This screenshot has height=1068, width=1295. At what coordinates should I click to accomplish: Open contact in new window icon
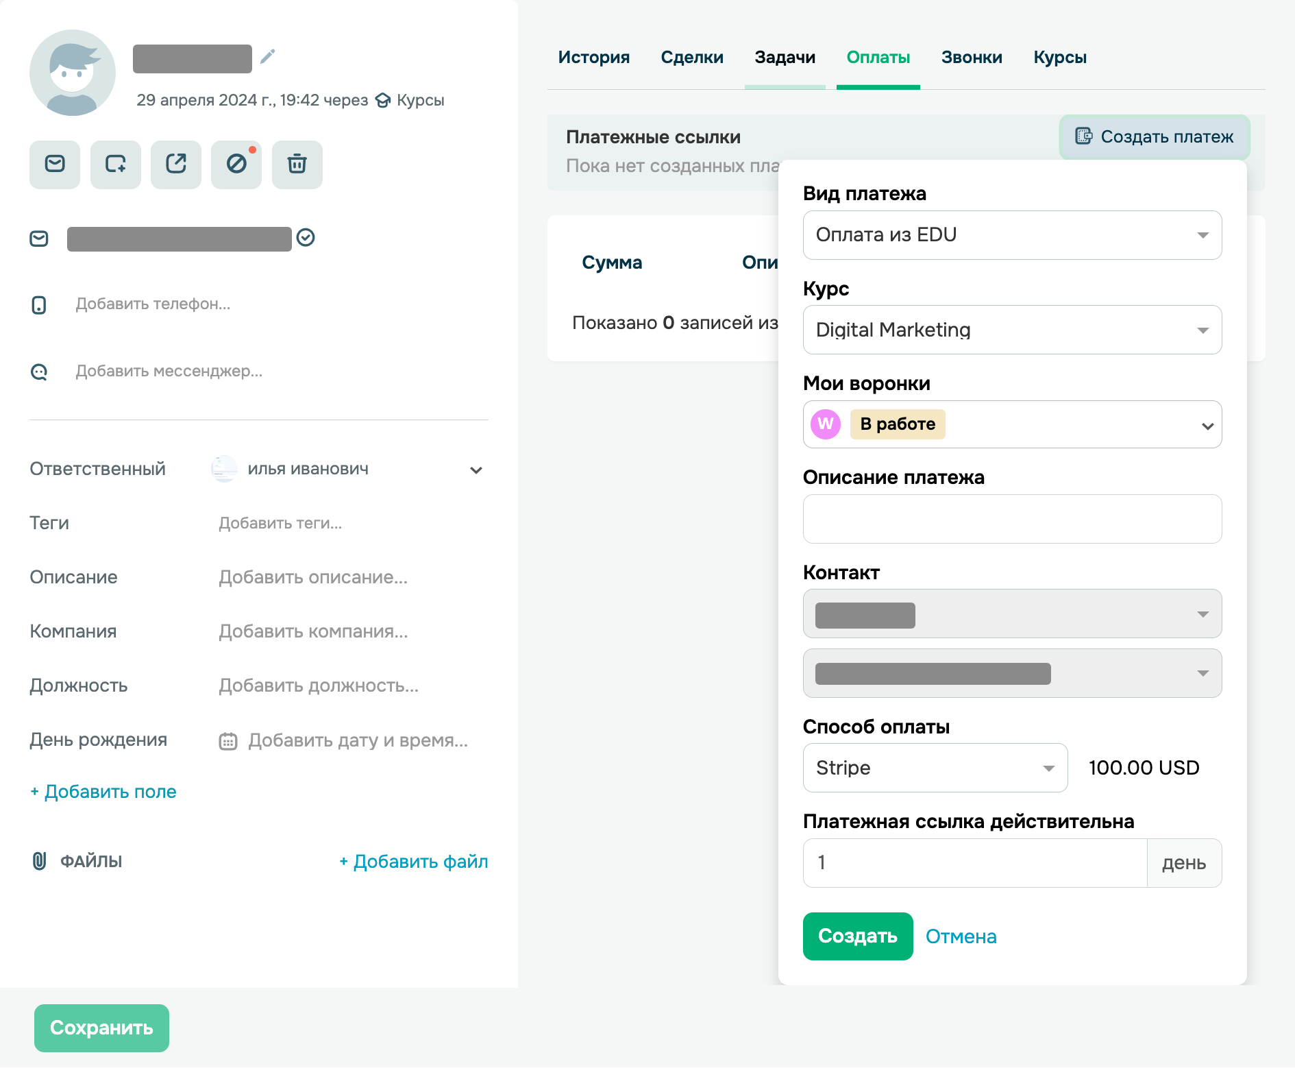(176, 165)
